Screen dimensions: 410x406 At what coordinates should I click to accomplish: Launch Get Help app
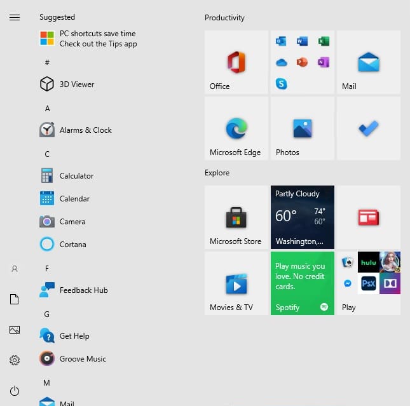tap(64, 336)
